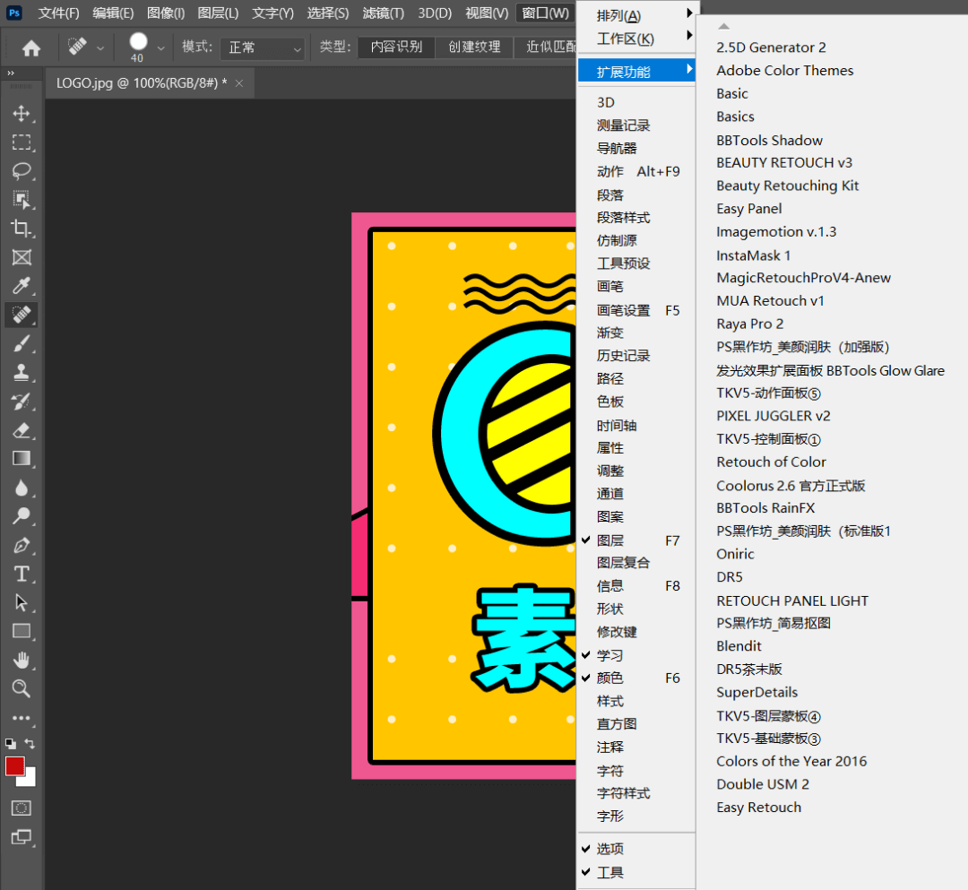
Task: Select the Lasso tool
Action: pyautogui.click(x=22, y=171)
